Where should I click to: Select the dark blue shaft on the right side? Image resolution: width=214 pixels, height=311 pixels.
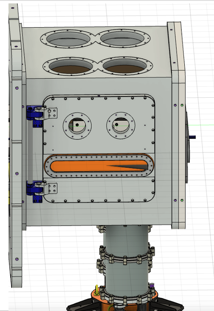(x=192, y=137)
